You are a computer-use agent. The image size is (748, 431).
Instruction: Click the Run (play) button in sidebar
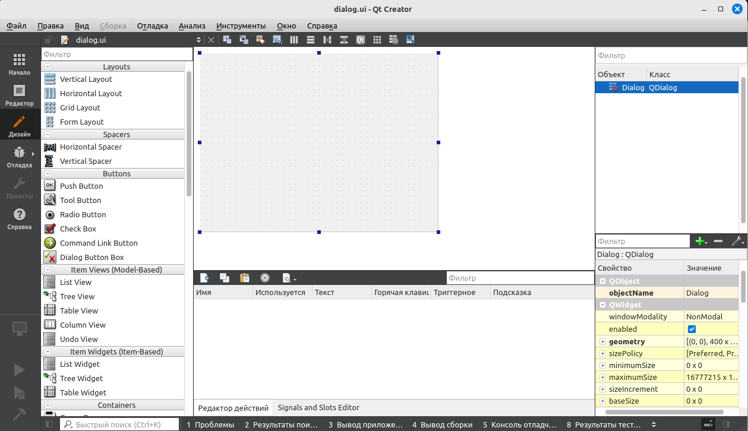[19, 370]
